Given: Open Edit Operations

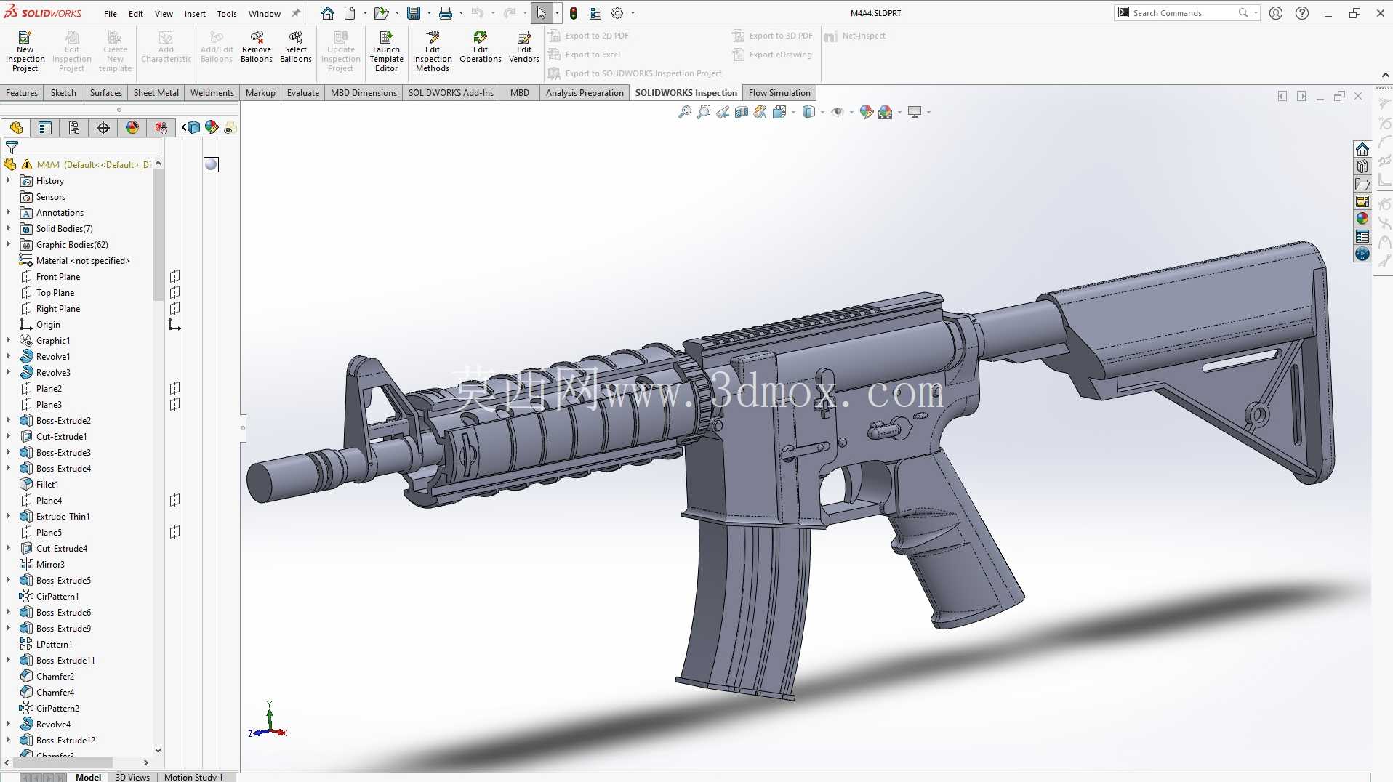Looking at the screenshot, I should 481,47.
